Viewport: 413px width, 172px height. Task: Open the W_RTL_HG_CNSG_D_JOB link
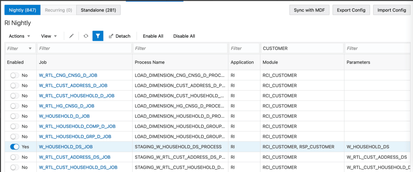point(66,106)
